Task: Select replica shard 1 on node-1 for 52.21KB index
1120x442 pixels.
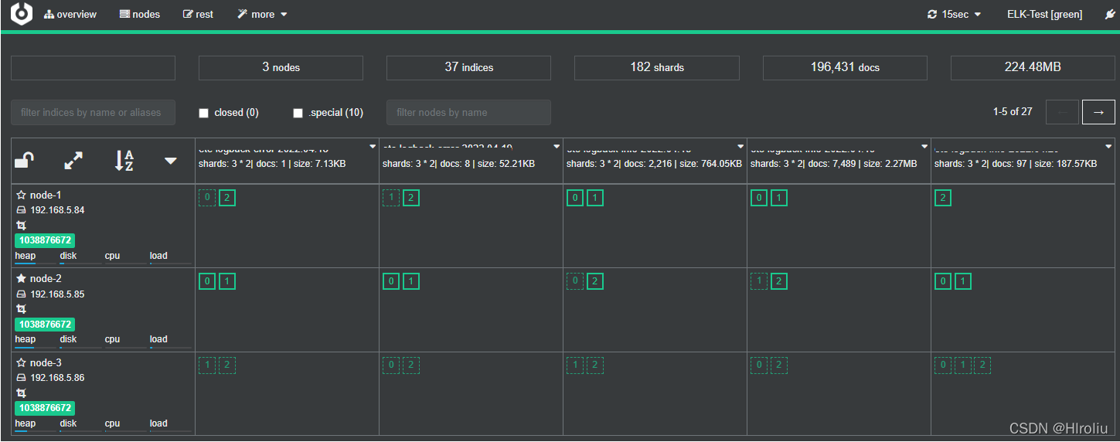Action: tap(391, 198)
